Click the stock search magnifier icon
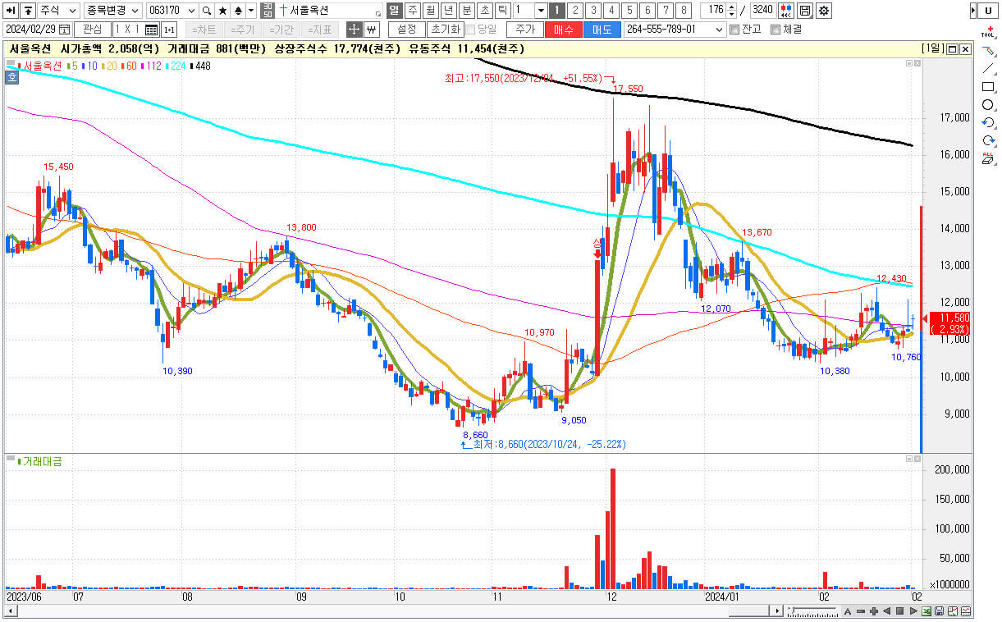The width and height of the screenshot is (1002, 622). tap(205, 11)
